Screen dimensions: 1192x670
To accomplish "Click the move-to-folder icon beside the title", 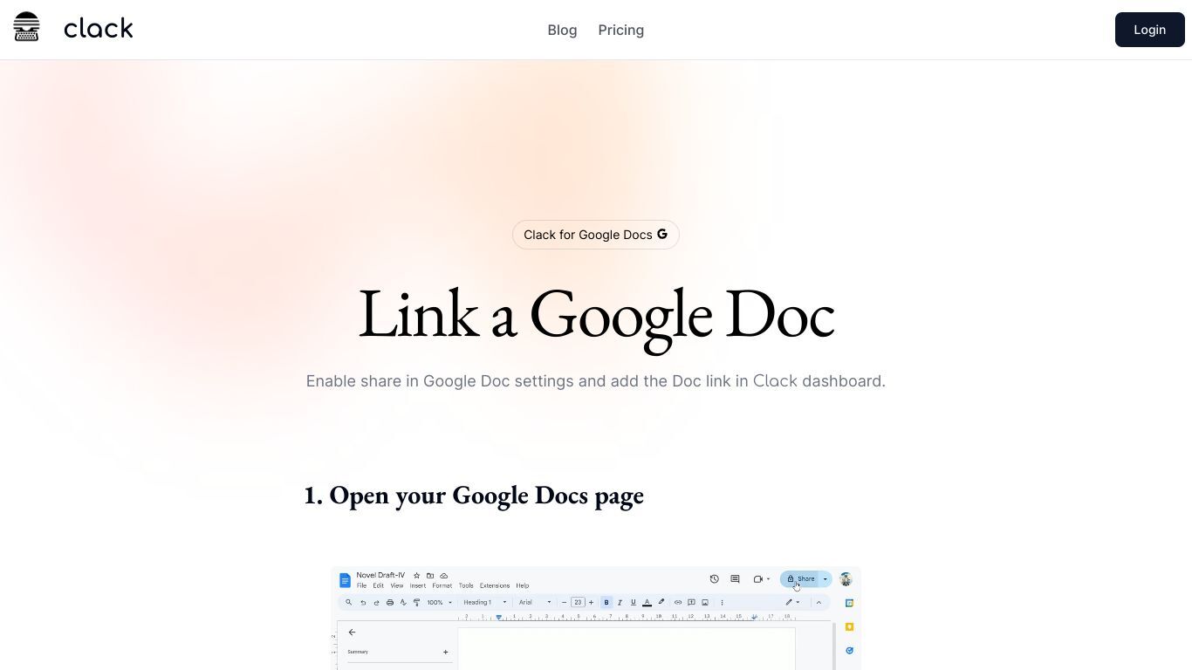I will pos(430,576).
